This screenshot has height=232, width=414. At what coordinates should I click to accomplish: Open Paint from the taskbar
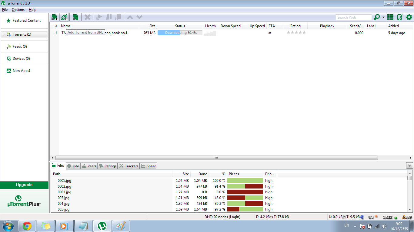point(121,226)
